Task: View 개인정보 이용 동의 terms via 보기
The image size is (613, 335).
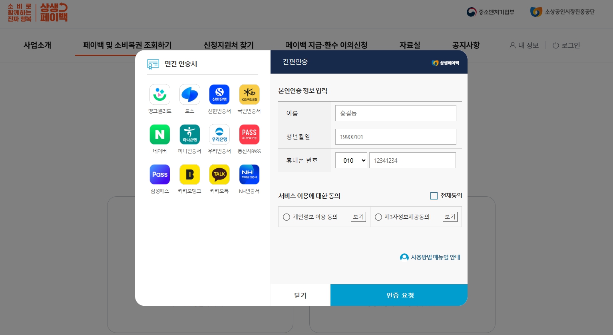Action: [358, 217]
